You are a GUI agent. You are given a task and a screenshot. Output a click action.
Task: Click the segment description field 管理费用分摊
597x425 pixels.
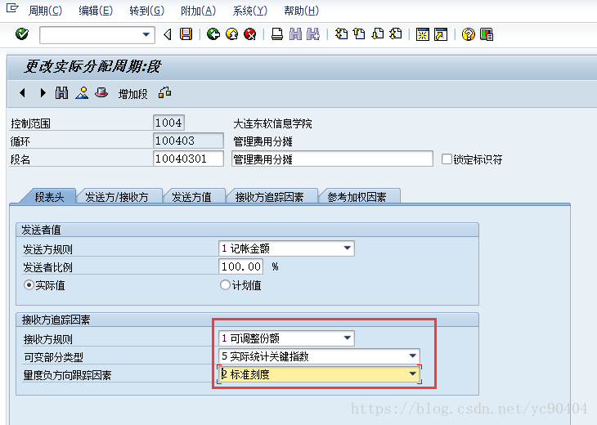pos(332,159)
